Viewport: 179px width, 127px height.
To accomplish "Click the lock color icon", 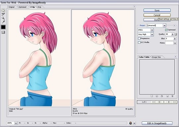I will [x=162, y=96].
